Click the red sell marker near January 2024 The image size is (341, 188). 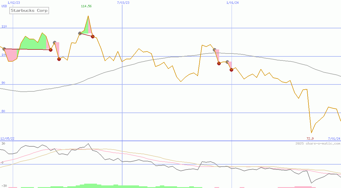point(231,70)
